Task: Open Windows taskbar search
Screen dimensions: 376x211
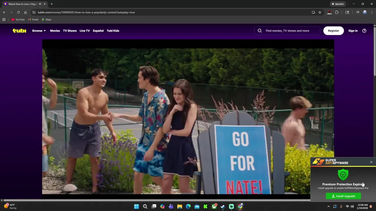Action: tap(145, 207)
